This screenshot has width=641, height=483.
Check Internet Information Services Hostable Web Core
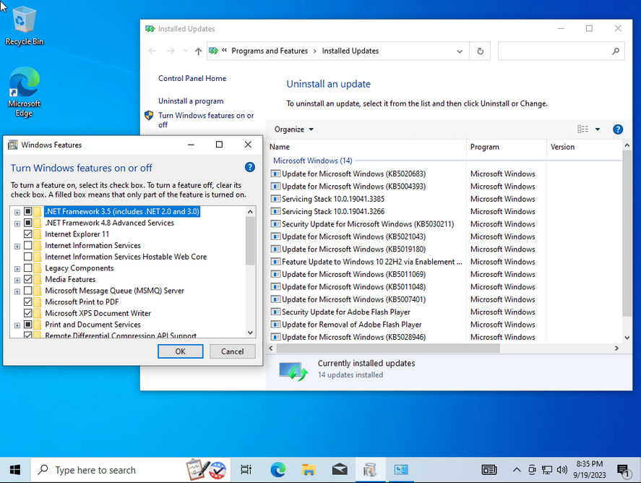coord(27,257)
